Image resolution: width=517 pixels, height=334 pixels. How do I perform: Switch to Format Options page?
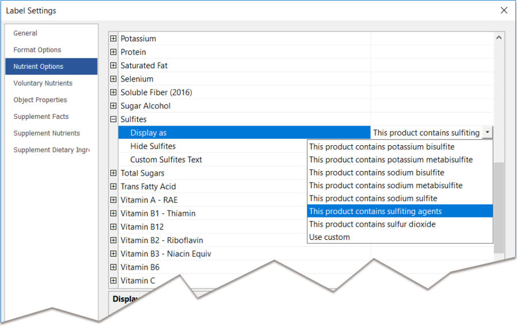[37, 50]
